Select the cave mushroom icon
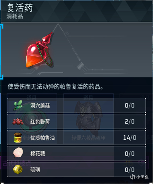This screenshot has height=184, width=153. [x=18, y=105]
